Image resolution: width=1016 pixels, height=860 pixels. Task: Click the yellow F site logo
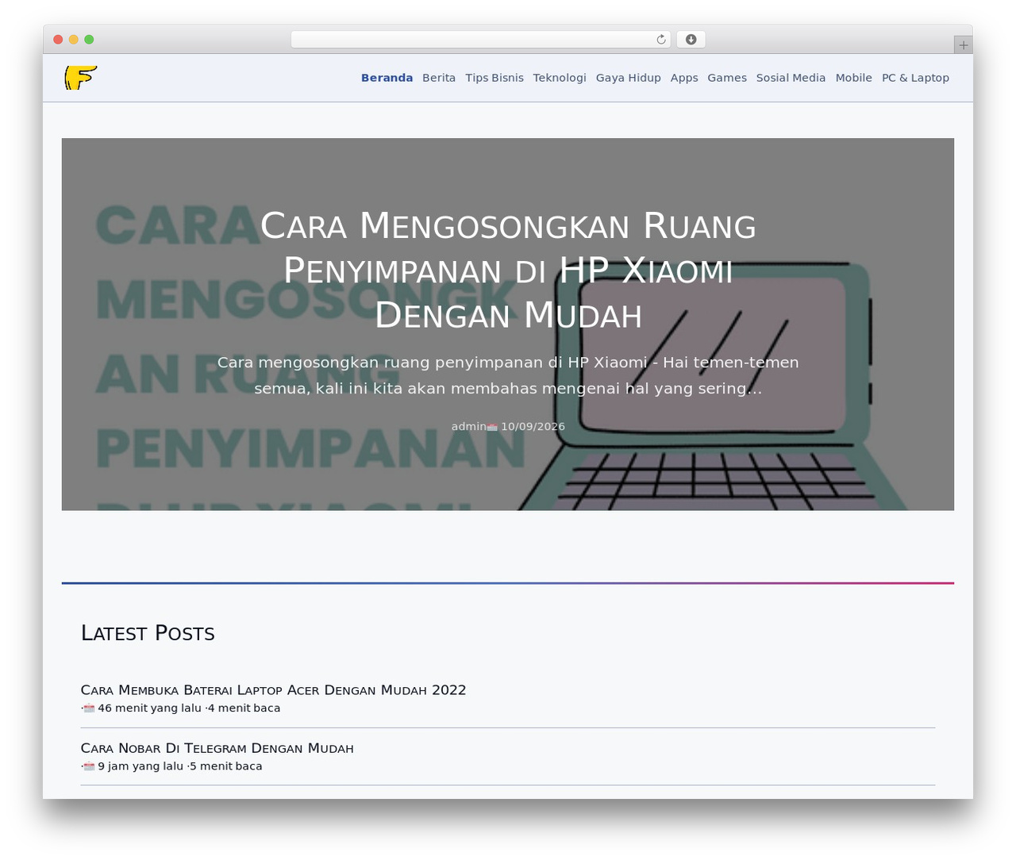pos(81,78)
